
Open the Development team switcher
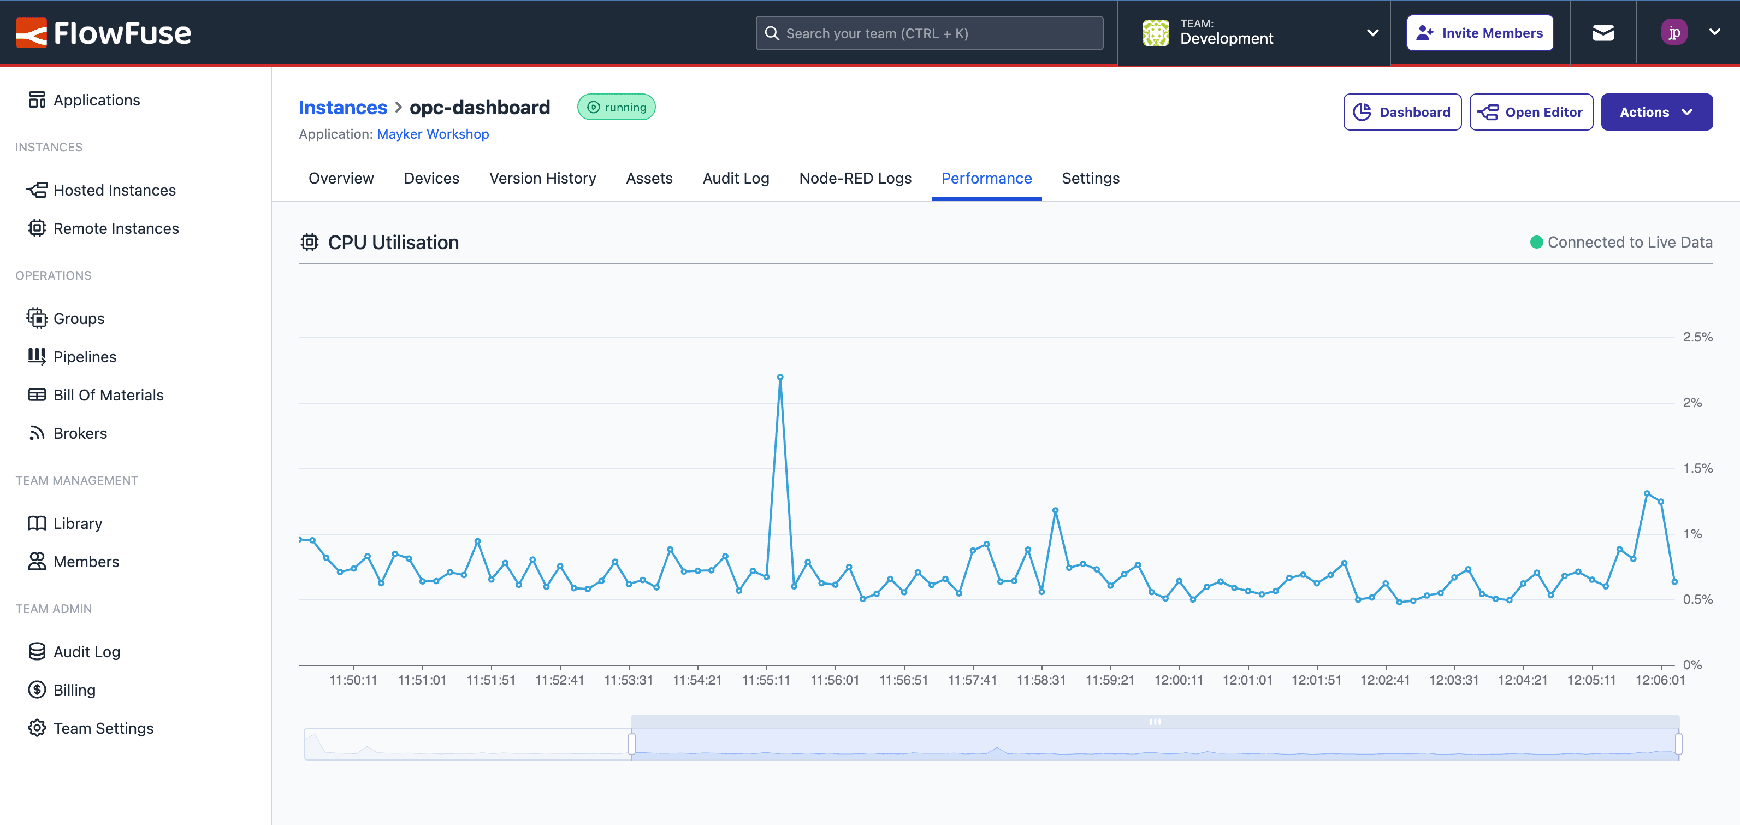(1258, 32)
